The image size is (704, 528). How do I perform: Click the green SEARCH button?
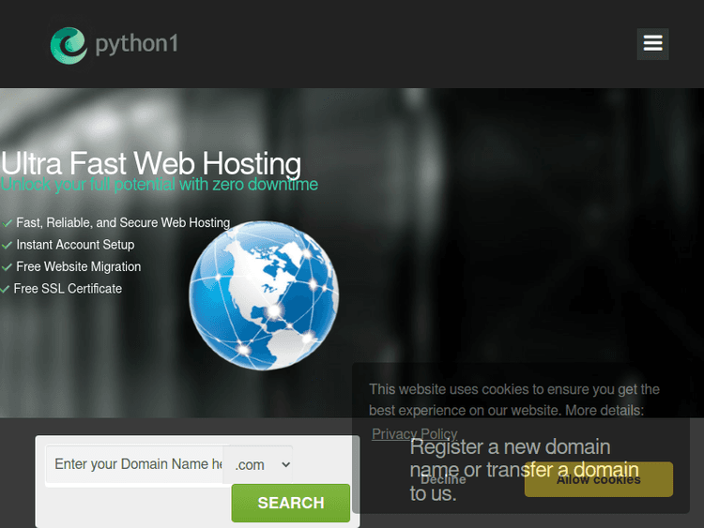[290, 503]
